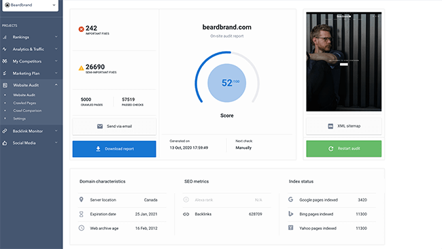Select the Website Audit parent menu

[x=26, y=85]
